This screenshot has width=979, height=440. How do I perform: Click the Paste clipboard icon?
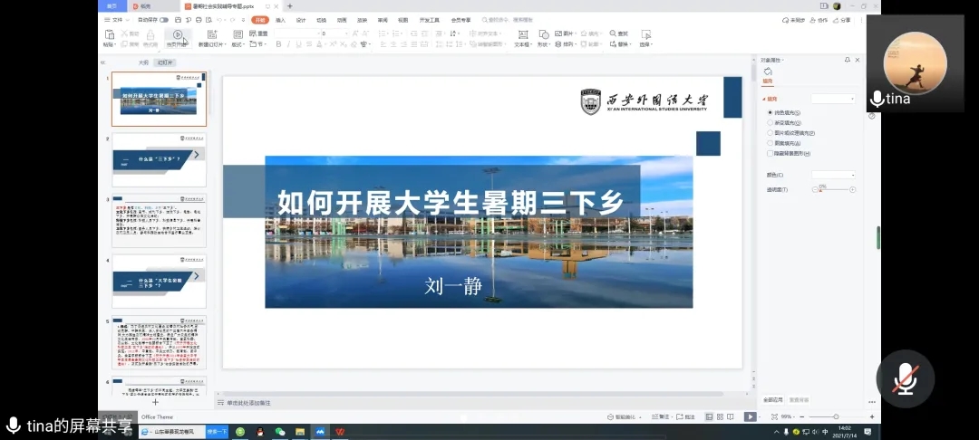pos(109,35)
